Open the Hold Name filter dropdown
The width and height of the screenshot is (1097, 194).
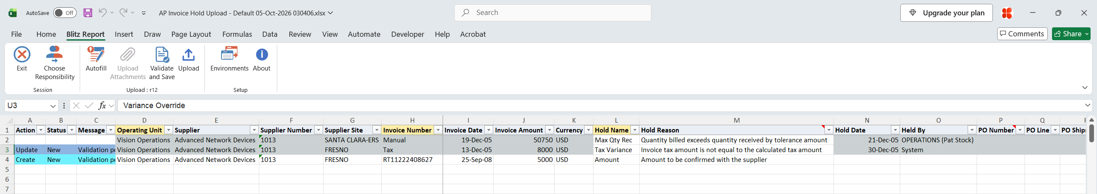click(x=635, y=130)
